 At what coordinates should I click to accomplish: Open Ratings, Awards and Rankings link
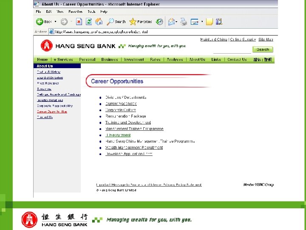click(x=59, y=95)
